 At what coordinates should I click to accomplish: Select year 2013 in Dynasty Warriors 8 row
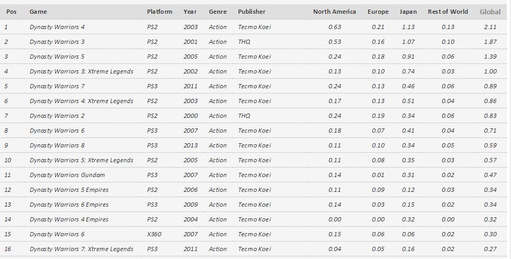[x=190, y=146]
